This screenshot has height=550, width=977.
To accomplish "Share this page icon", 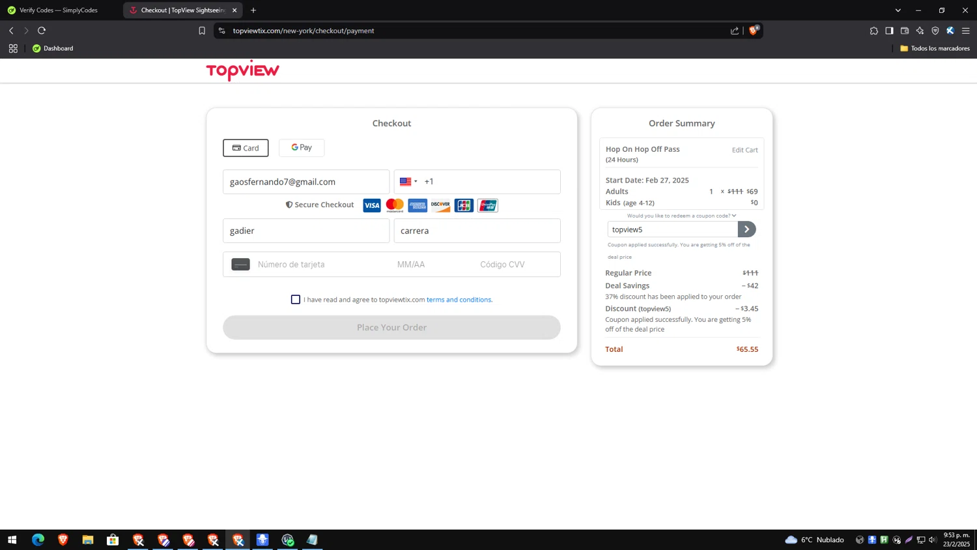I will [735, 31].
